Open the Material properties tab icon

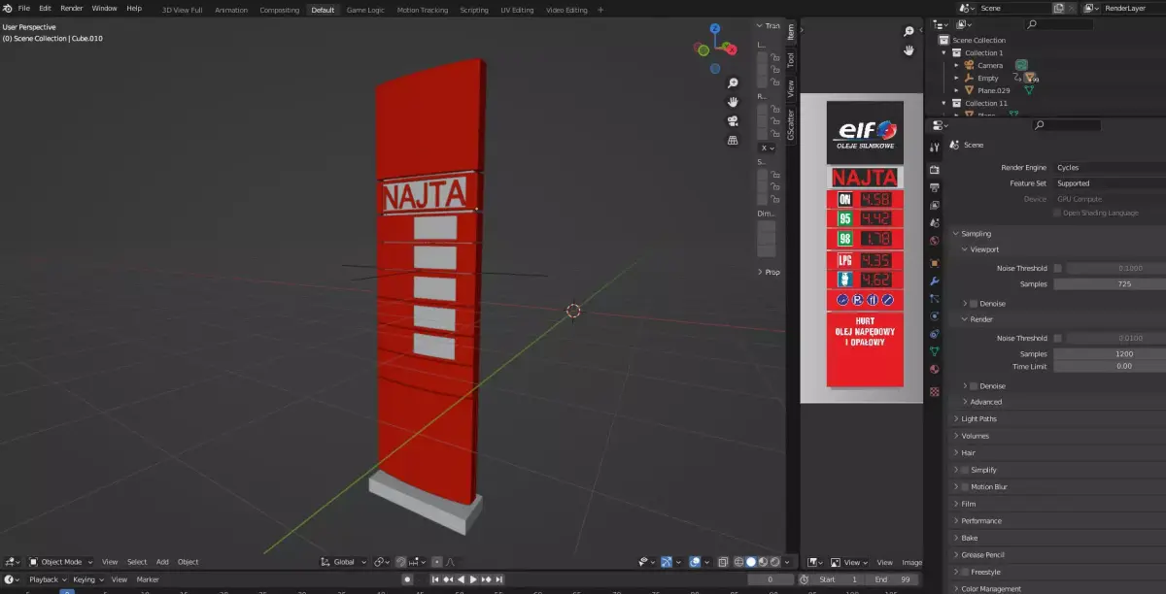[935, 369]
